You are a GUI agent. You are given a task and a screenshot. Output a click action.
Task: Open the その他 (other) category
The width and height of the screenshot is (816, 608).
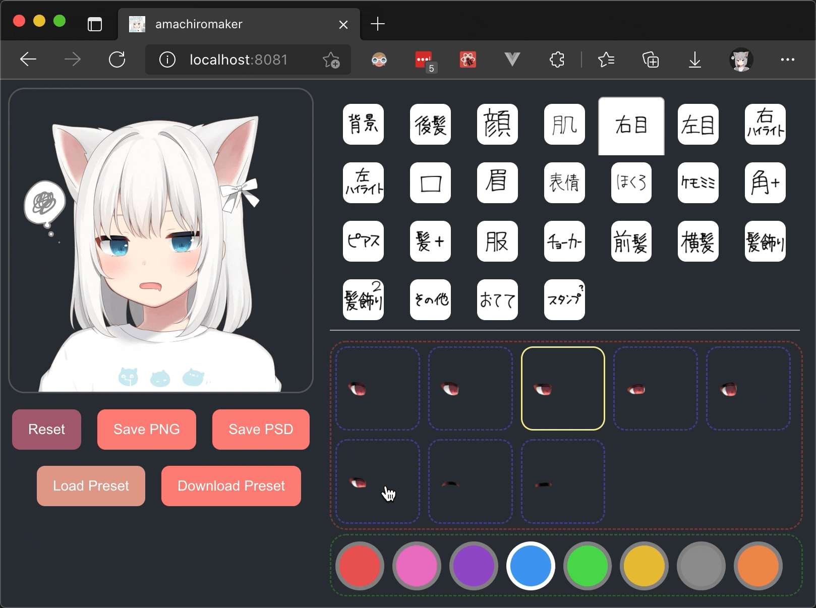pos(430,300)
